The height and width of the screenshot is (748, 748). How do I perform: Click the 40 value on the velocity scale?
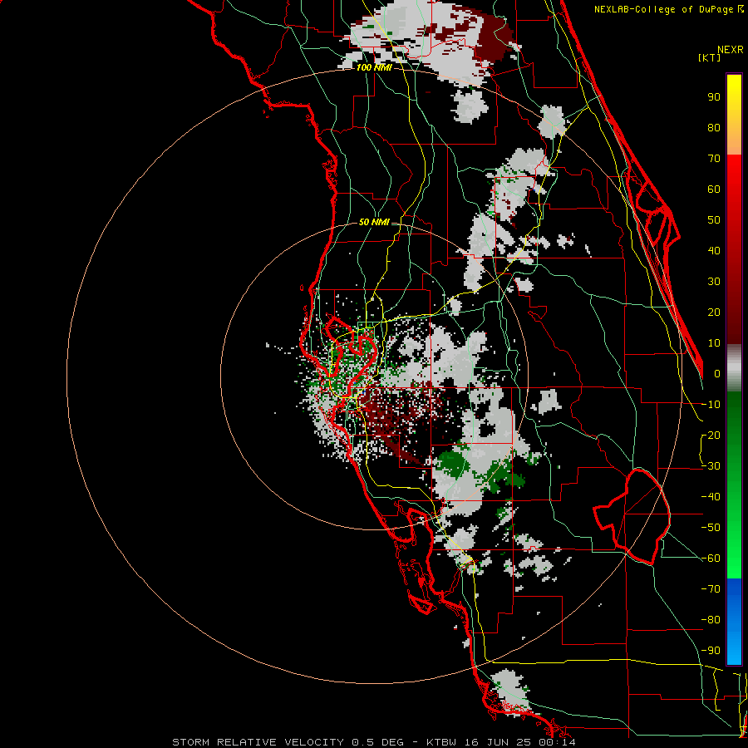[714, 251]
